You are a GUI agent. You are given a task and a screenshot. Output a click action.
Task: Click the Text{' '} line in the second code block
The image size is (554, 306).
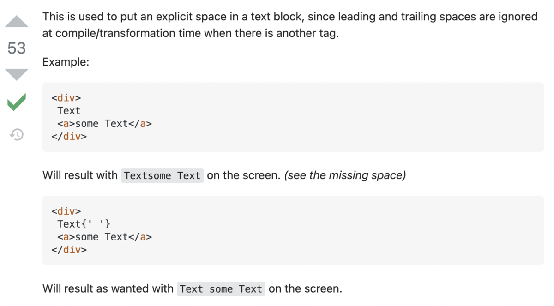84,224
